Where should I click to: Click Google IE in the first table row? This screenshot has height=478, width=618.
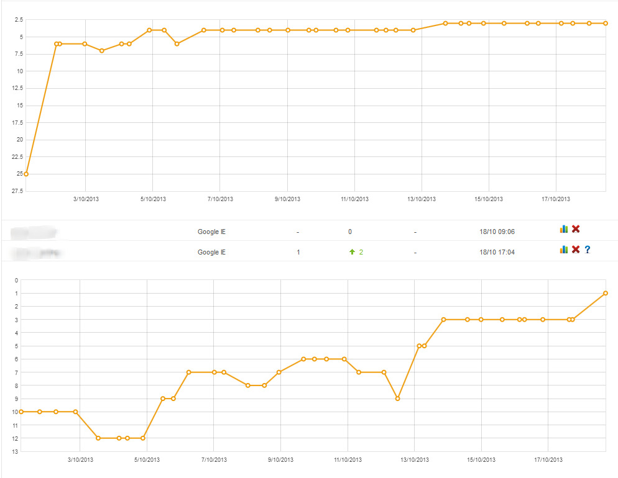(x=211, y=232)
